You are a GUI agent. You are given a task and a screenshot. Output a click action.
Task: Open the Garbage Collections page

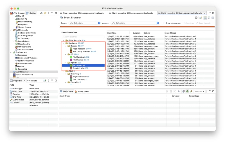[x=27, y=33]
